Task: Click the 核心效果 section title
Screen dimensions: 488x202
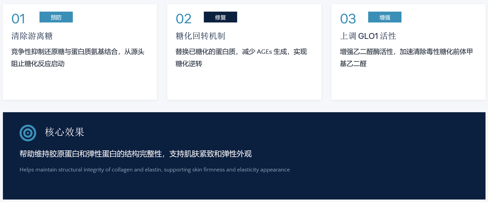Action: click(65, 132)
